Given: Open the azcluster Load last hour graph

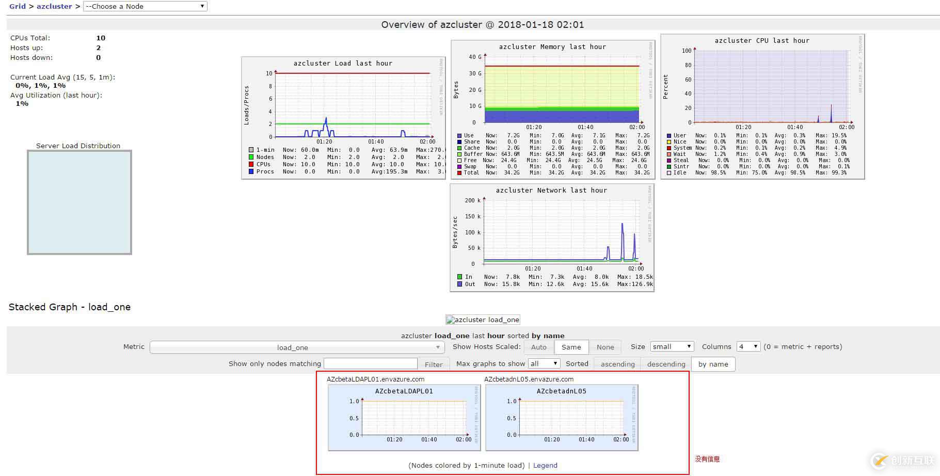Looking at the screenshot, I should (343, 118).
